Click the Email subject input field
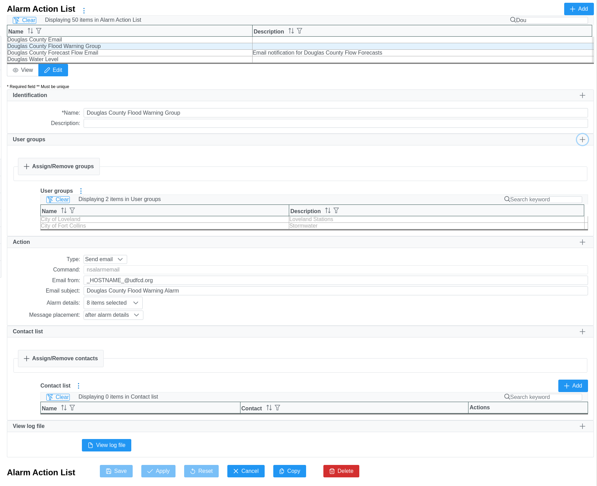 click(x=335, y=291)
